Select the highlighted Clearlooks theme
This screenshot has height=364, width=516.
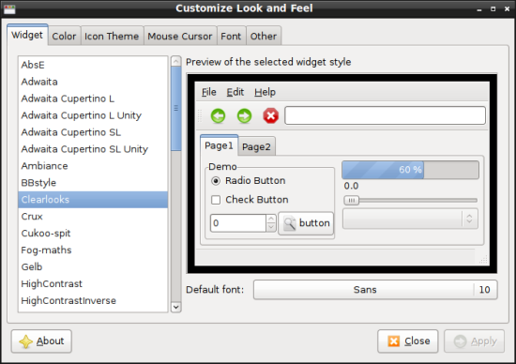coord(93,200)
